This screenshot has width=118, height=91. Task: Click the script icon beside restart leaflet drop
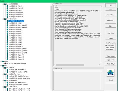tap(7, 78)
